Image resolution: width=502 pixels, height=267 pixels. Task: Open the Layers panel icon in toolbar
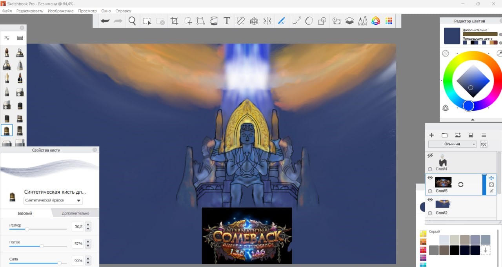(x=349, y=21)
